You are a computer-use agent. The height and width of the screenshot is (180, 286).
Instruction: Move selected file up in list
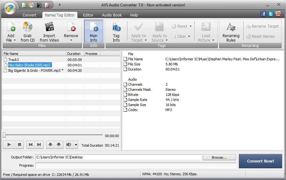pyautogui.click(x=51, y=145)
